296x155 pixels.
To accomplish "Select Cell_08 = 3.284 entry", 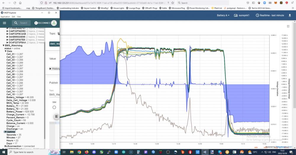I will point(15,74).
